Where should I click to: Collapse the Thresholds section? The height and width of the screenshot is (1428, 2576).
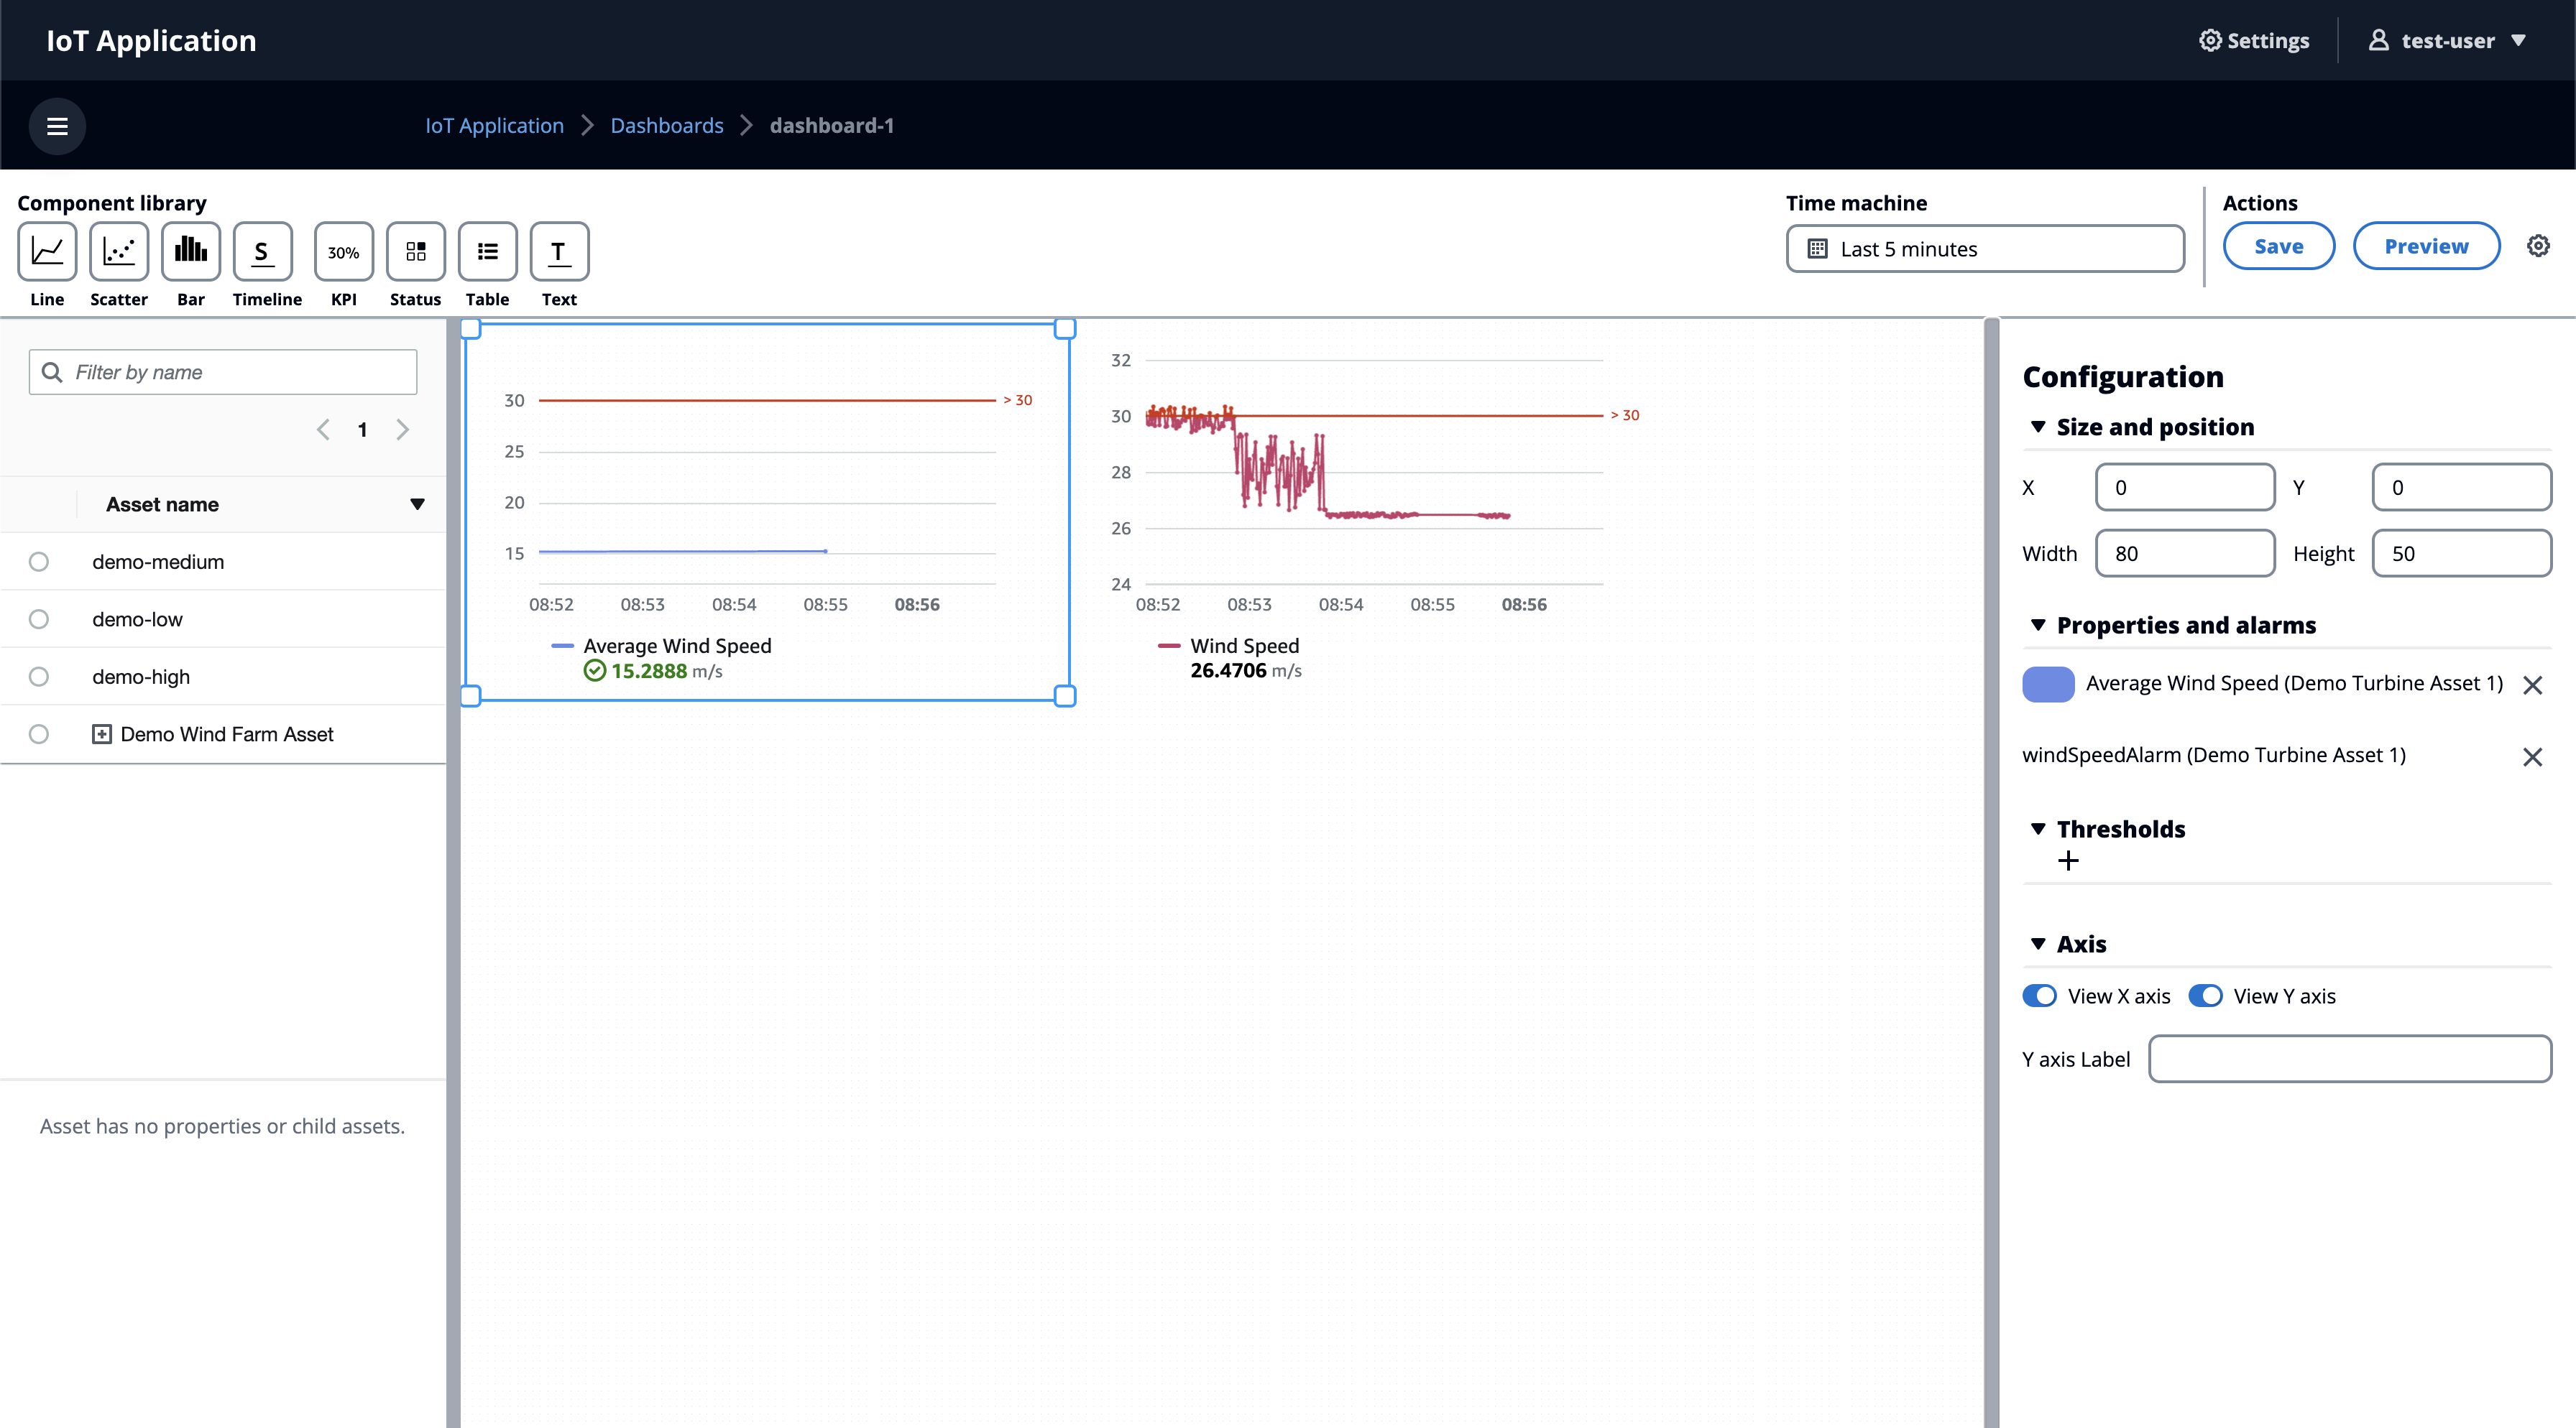[x=2038, y=828]
